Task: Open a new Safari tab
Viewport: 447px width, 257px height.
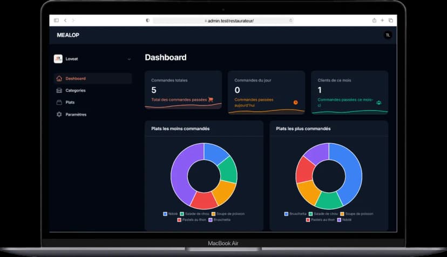Action: pos(382,20)
